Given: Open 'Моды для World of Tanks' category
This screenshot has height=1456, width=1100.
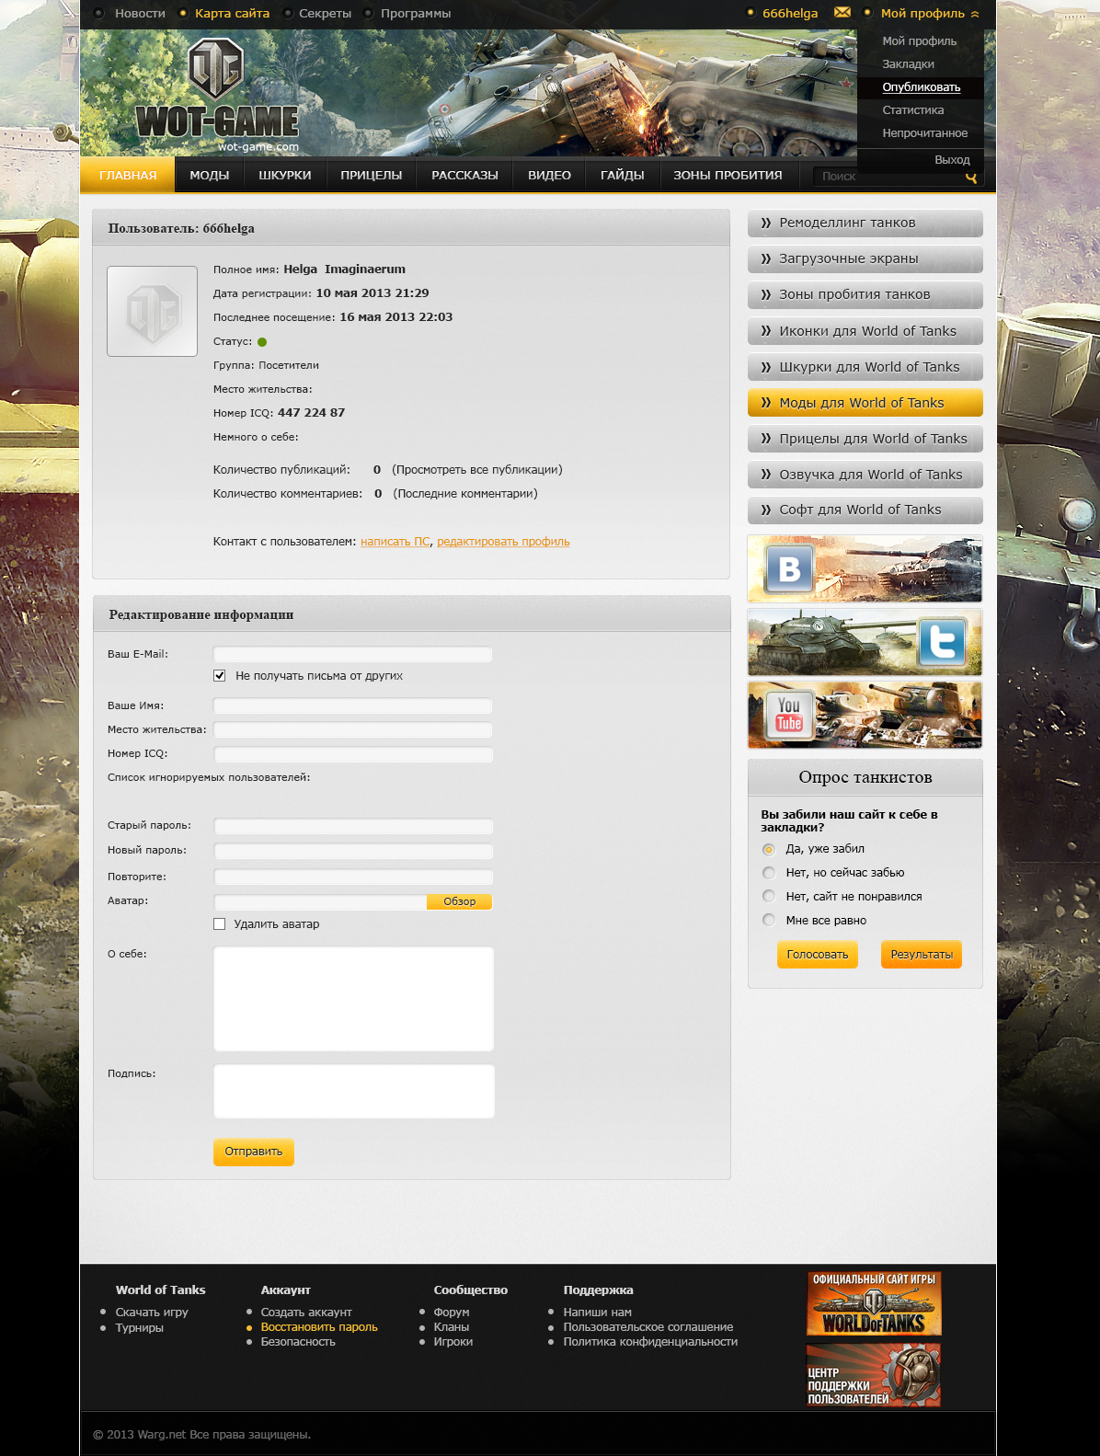Looking at the screenshot, I should [x=865, y=403].
